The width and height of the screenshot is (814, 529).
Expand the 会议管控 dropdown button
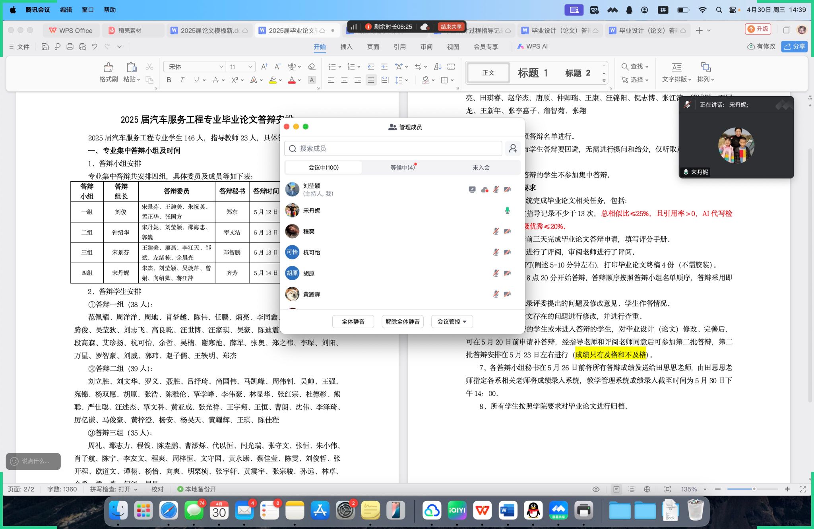point(452,322)
